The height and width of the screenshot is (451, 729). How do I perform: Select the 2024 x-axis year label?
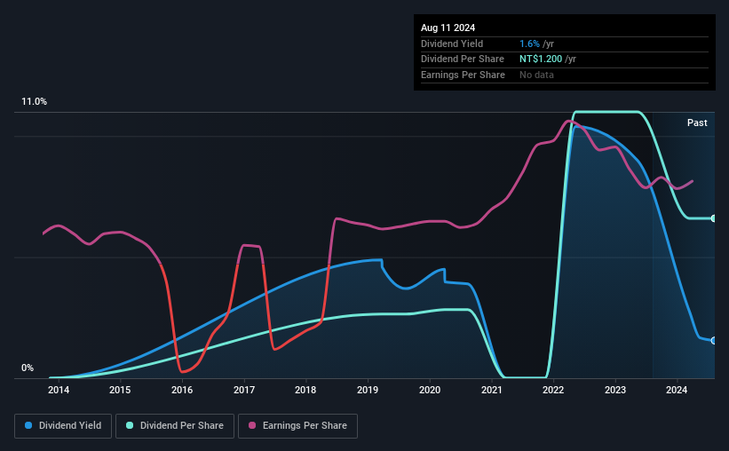point(677,390)
